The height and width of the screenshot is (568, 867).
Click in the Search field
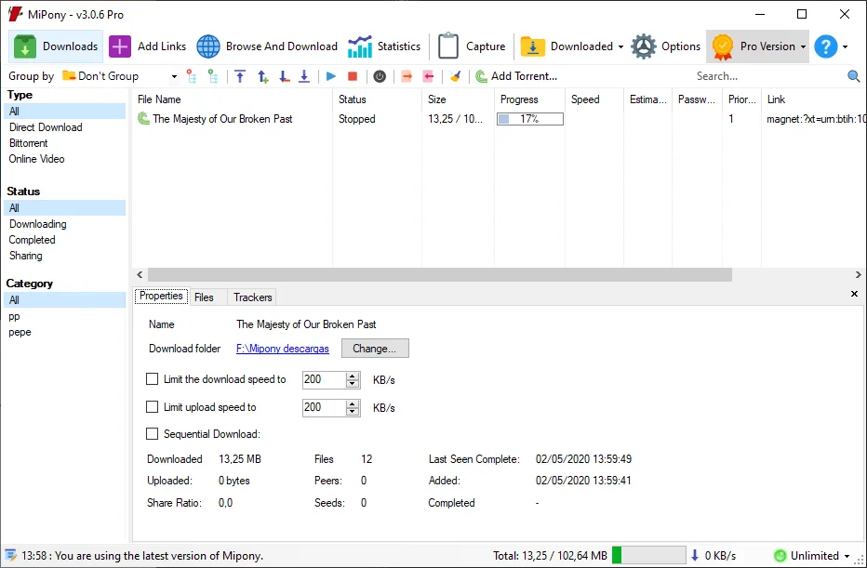[x=768, y=76]
